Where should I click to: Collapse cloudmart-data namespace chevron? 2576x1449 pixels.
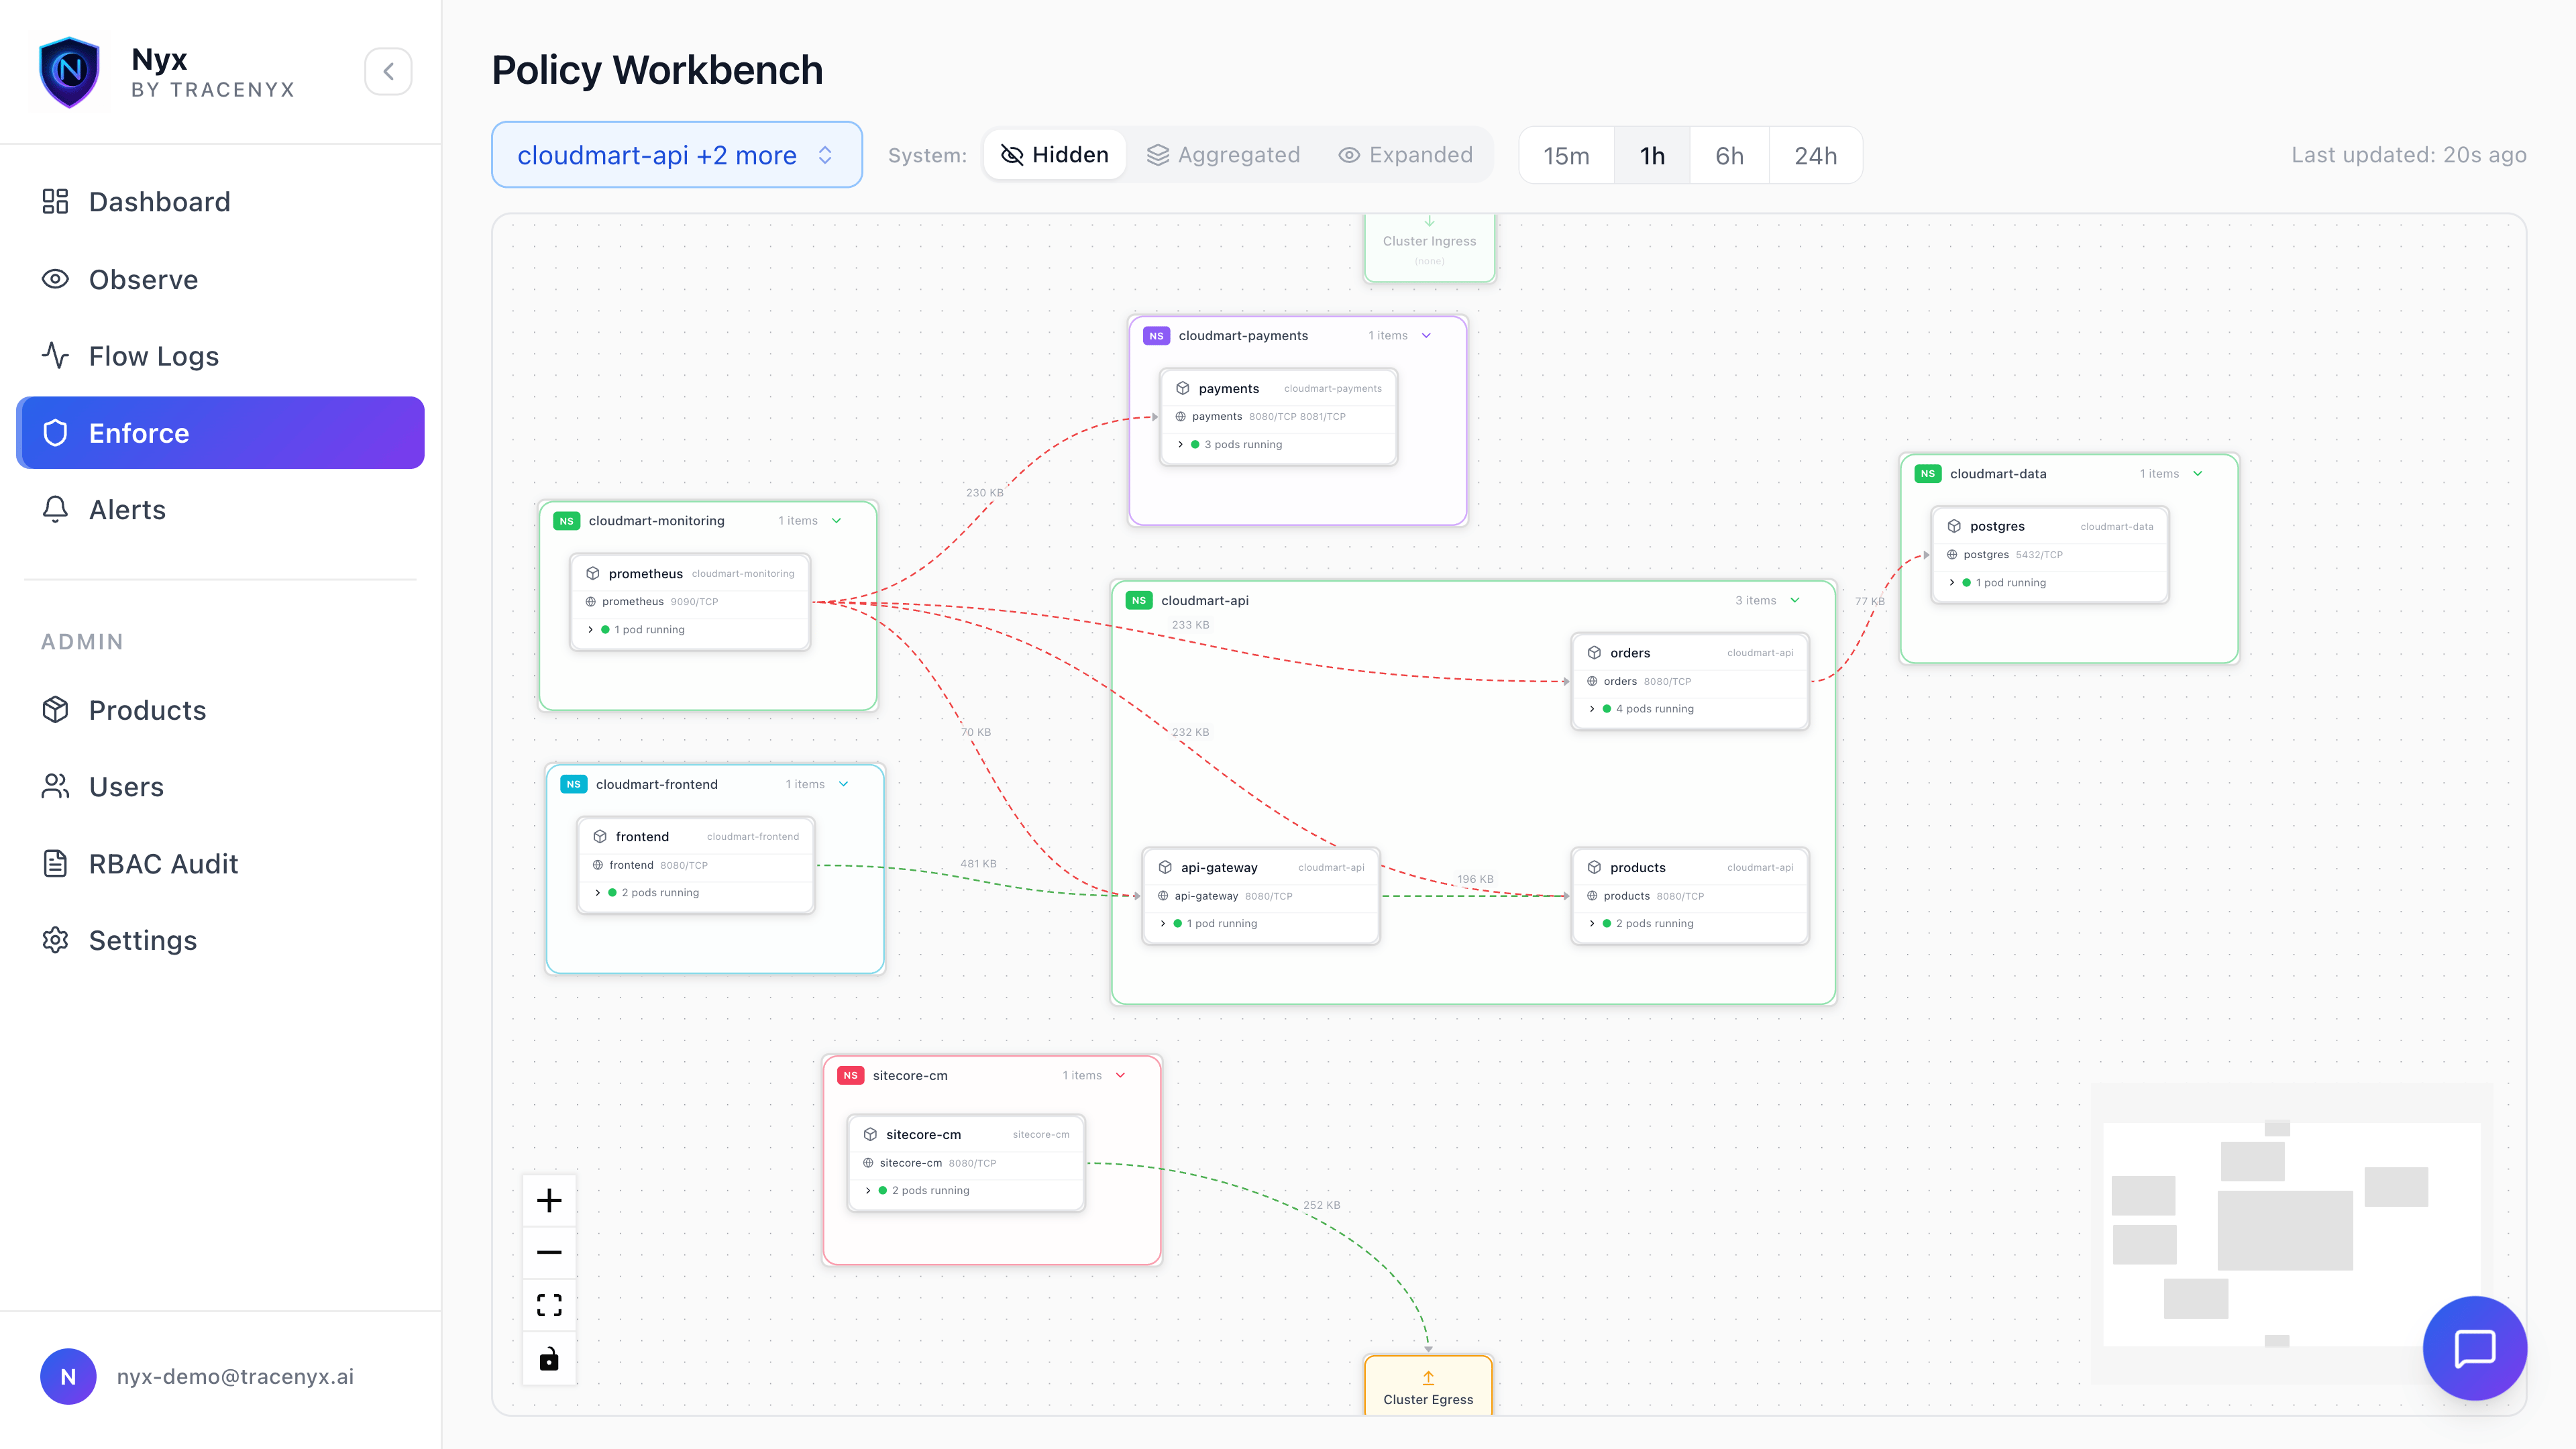coord(2198,474)
